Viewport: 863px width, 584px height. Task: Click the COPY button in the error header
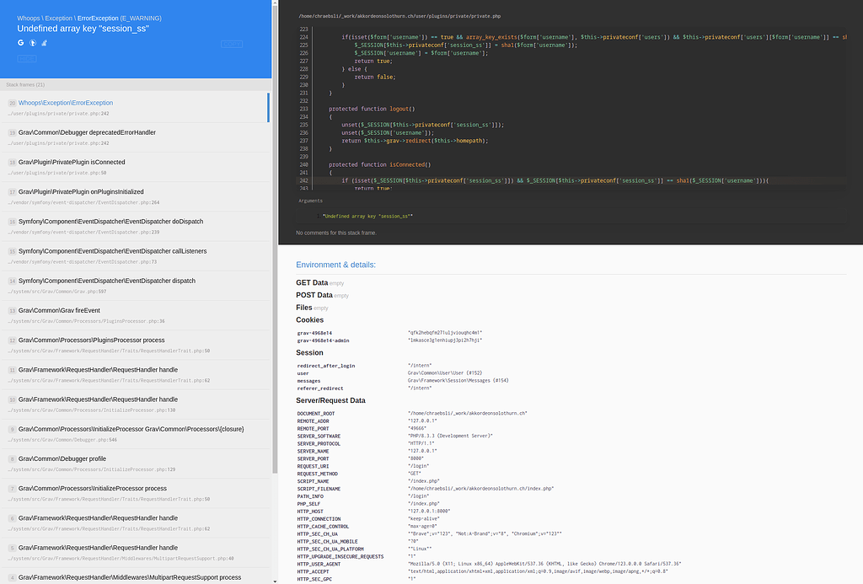tap(231, 44)
